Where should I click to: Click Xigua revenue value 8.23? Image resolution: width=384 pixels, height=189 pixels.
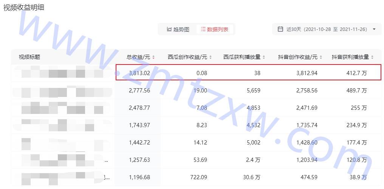201,125
